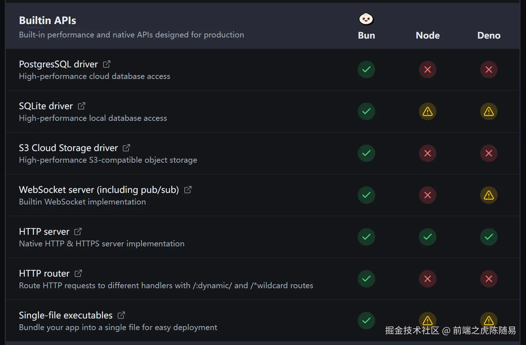The width and height of the screenshot is (526, 345).
Task: Click the Builtin APIs heading
Action: tap(47, 21)
